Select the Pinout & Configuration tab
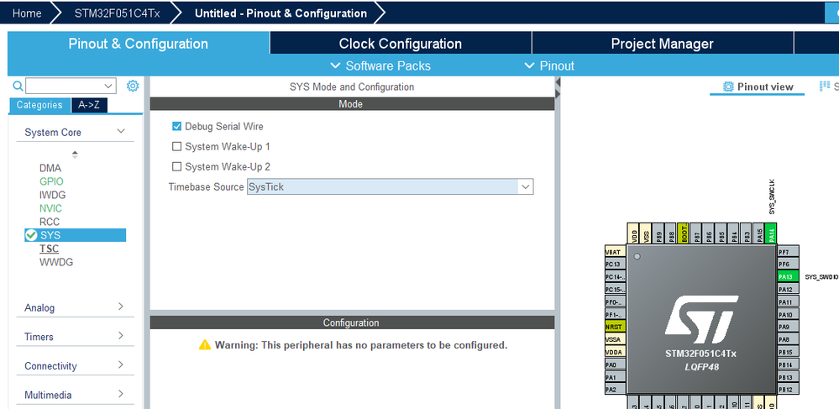The width and height of the screenshot is (839, 409). click(x=138, y=44)
